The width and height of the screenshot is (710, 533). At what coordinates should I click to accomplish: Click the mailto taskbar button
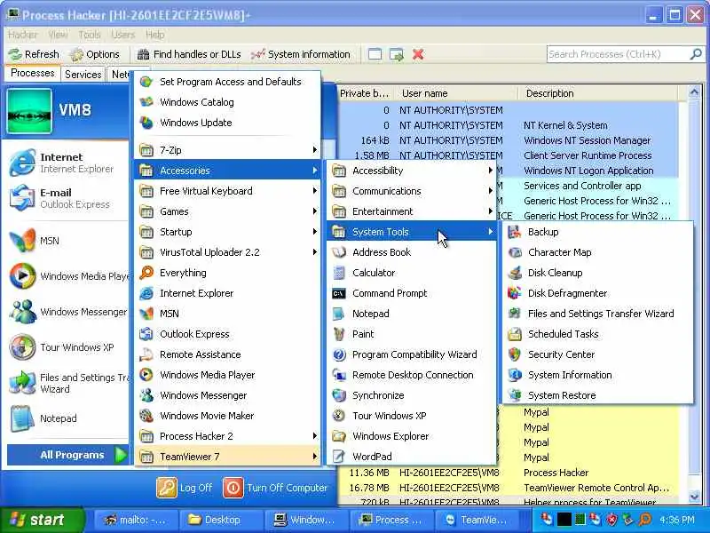pyautogui.click(x=135, y=520)
